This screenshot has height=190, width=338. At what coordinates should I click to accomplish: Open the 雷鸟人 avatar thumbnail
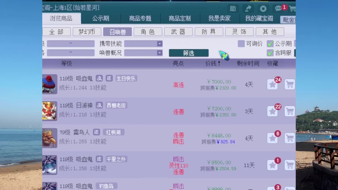coord(49,138)
